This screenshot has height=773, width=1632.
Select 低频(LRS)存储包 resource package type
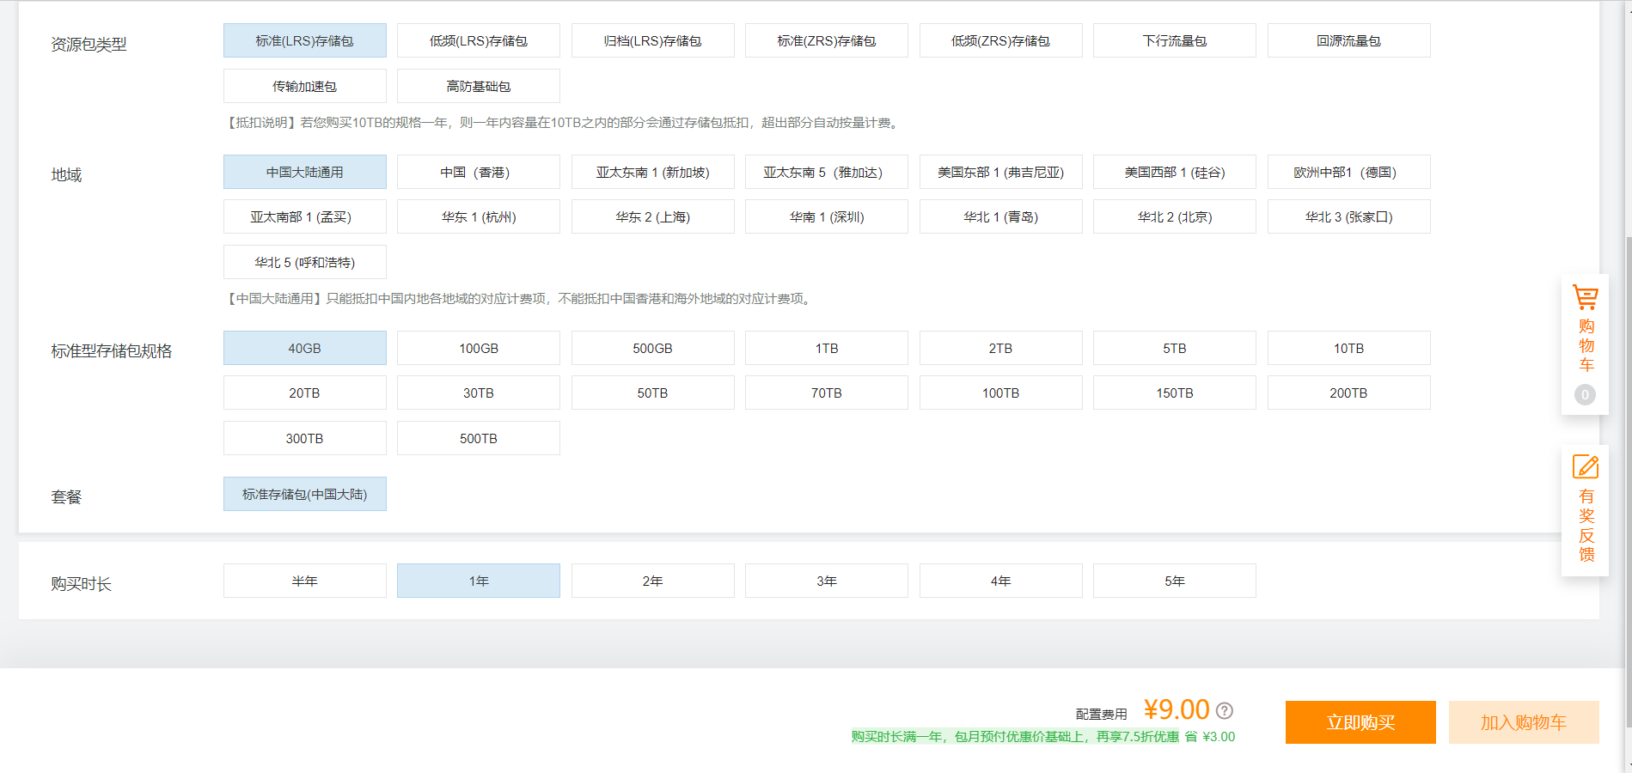479,40
